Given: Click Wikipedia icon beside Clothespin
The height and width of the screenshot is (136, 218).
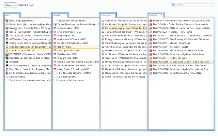Looking at the screenshot, I should pos(103,24).
